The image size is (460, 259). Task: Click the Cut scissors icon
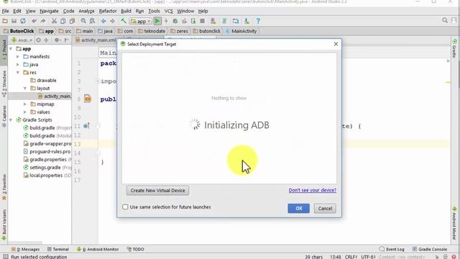pyautogui.click(x=54, y=21)
